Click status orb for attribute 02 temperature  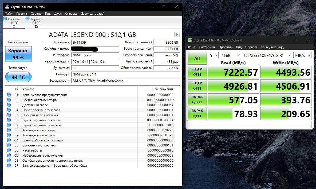click(9, 100)
